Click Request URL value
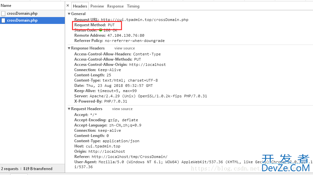The image size is (313, 175). pos(145,20)
